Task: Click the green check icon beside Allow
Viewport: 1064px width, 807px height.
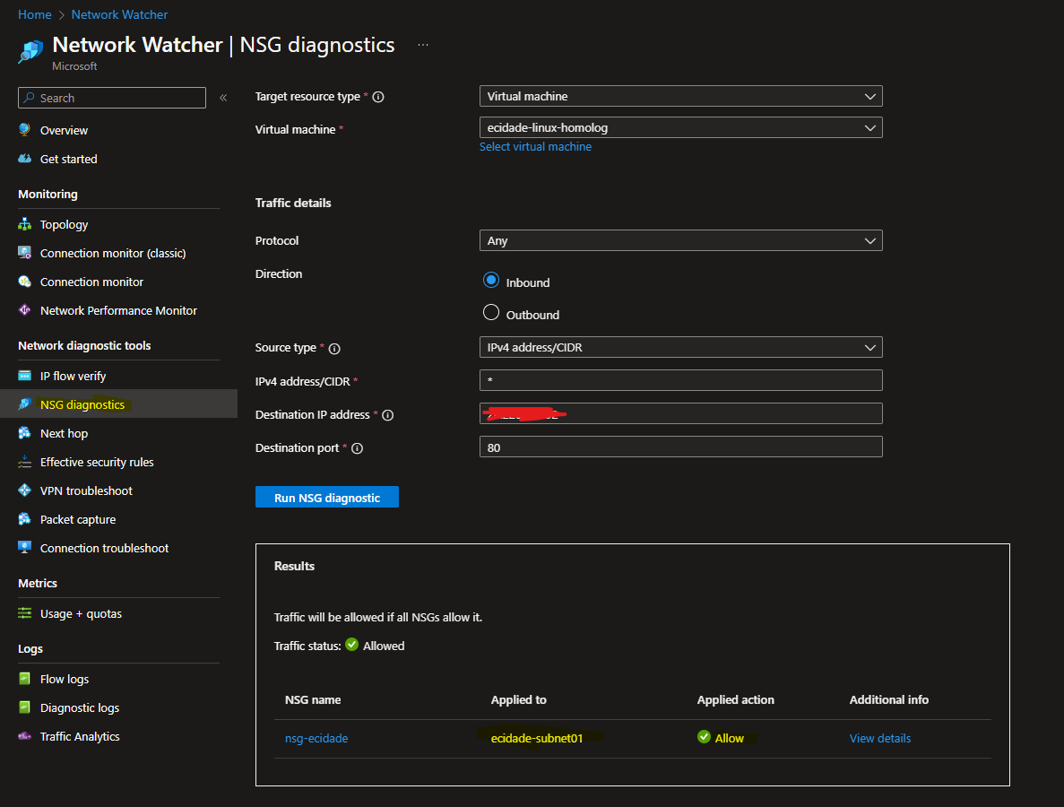Action: point(704,737)
